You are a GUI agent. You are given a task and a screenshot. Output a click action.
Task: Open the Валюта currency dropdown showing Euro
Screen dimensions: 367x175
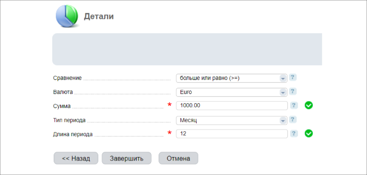tap(231, 92)
